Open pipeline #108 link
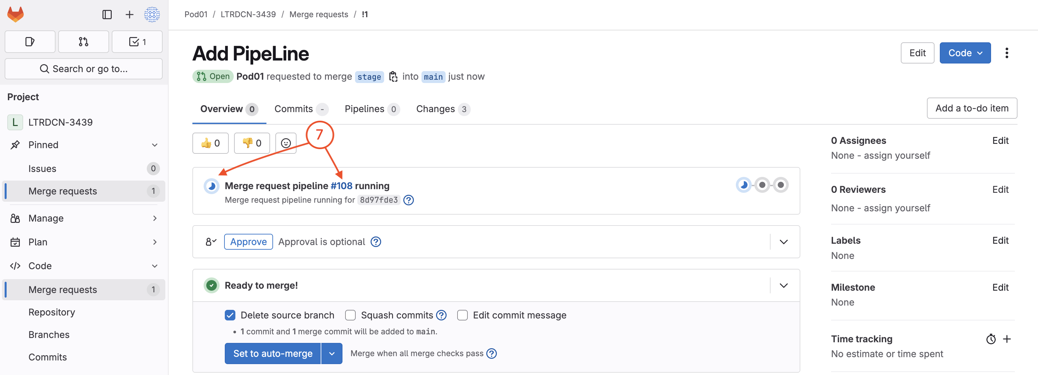The height and width of the screenshot is (375, 1038). pos(341,186)
